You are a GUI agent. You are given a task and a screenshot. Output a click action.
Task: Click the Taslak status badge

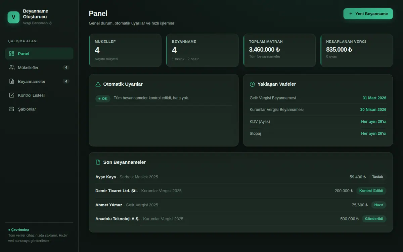pyautogui.click(x=377, y=177)
